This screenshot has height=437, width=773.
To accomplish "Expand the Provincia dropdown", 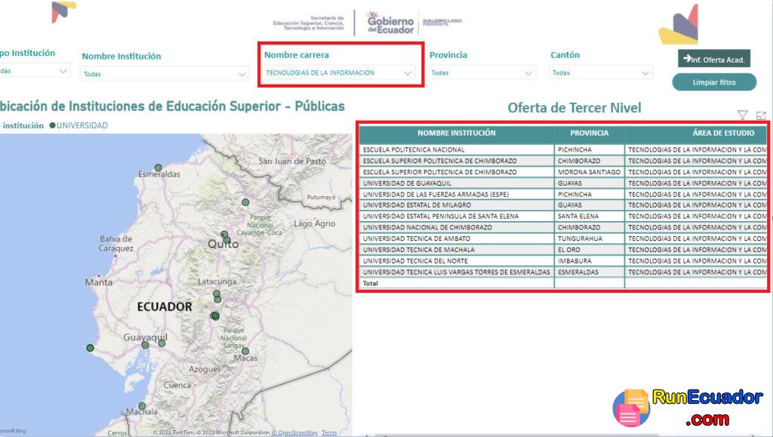I will pos(530,72).
